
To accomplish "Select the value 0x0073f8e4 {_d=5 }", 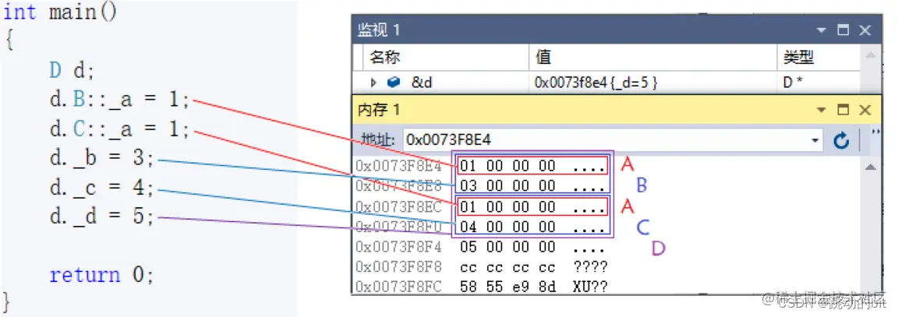I will [596, 83].
